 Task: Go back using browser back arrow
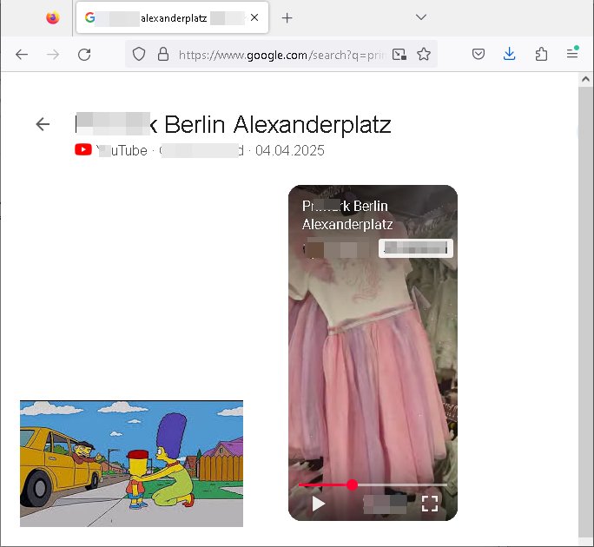point(22,54)
